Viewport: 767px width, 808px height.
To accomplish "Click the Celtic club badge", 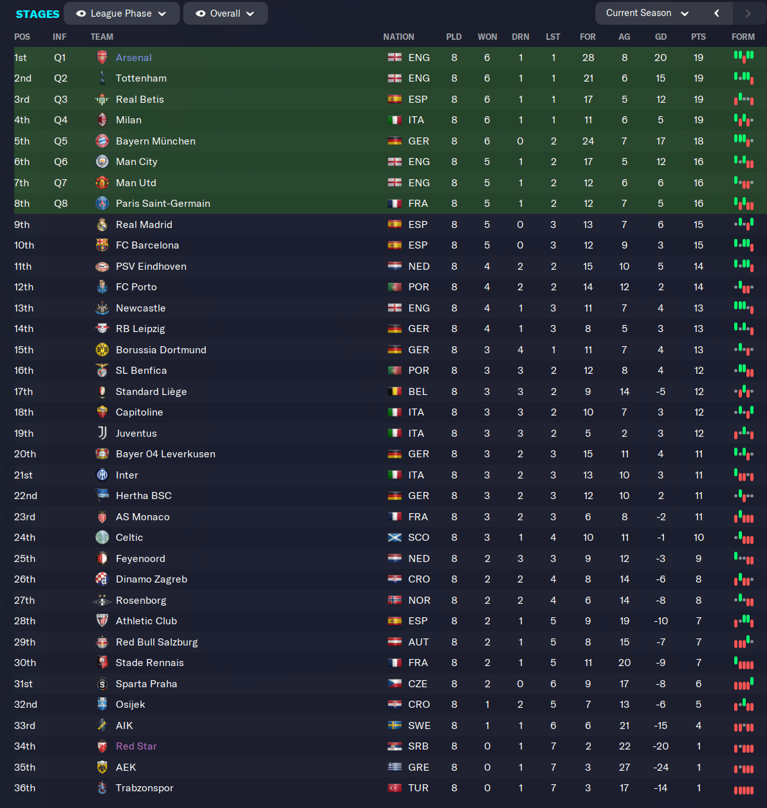I will [x=102, y=538].
